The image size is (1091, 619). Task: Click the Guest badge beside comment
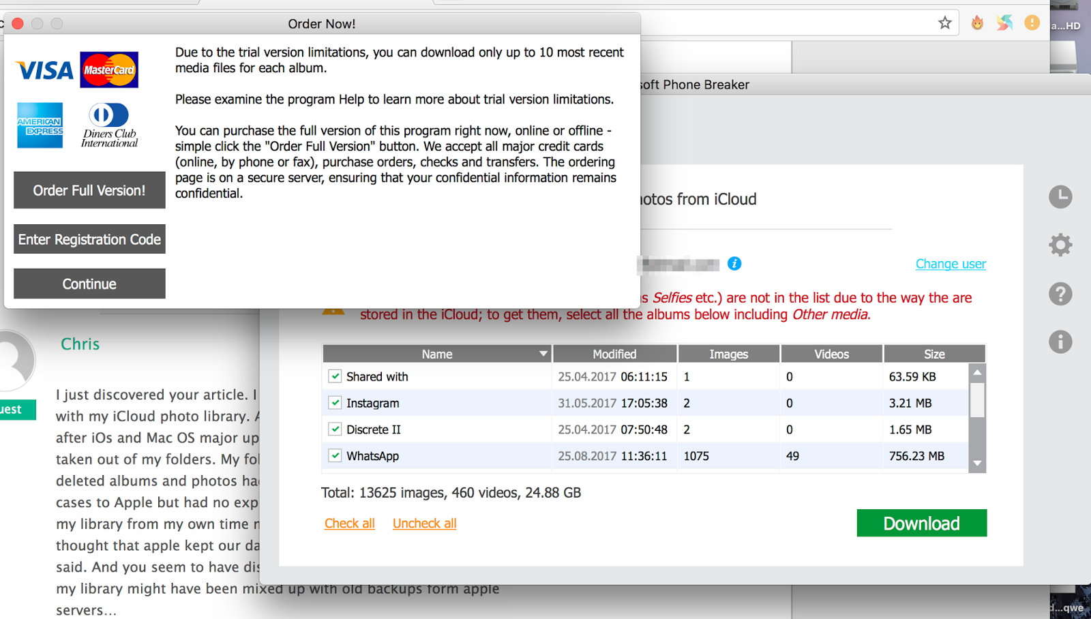point(16,409)
